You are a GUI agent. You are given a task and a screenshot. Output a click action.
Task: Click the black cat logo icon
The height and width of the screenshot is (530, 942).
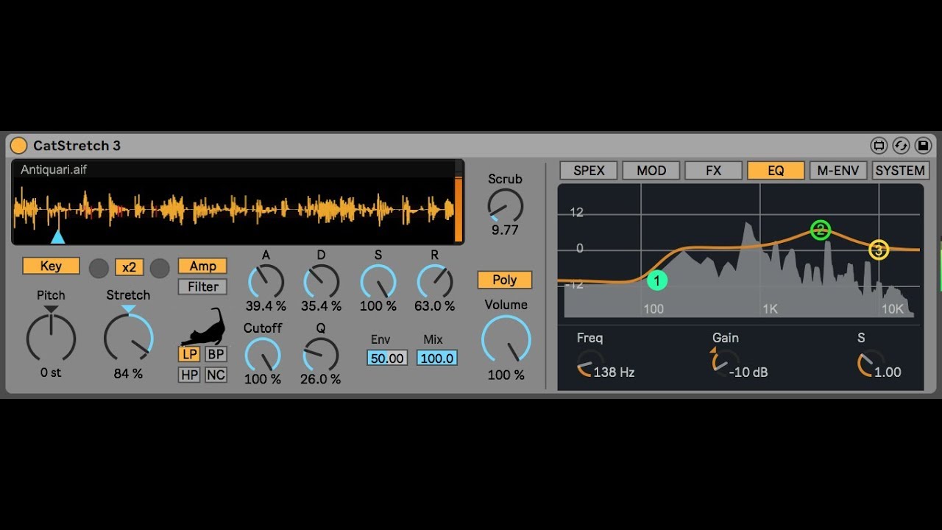click(x=203, y=327)
